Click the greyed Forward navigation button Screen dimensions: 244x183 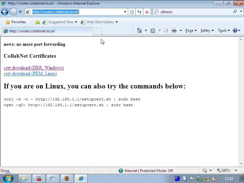pyautogui.click(x=13, y=12)
